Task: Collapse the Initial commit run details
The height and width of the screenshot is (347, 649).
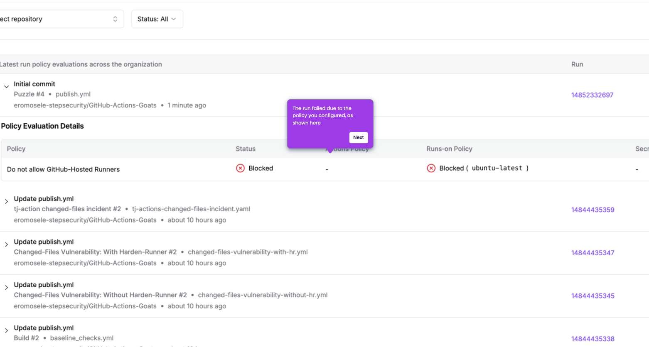Action: click(x=6, y=86)
